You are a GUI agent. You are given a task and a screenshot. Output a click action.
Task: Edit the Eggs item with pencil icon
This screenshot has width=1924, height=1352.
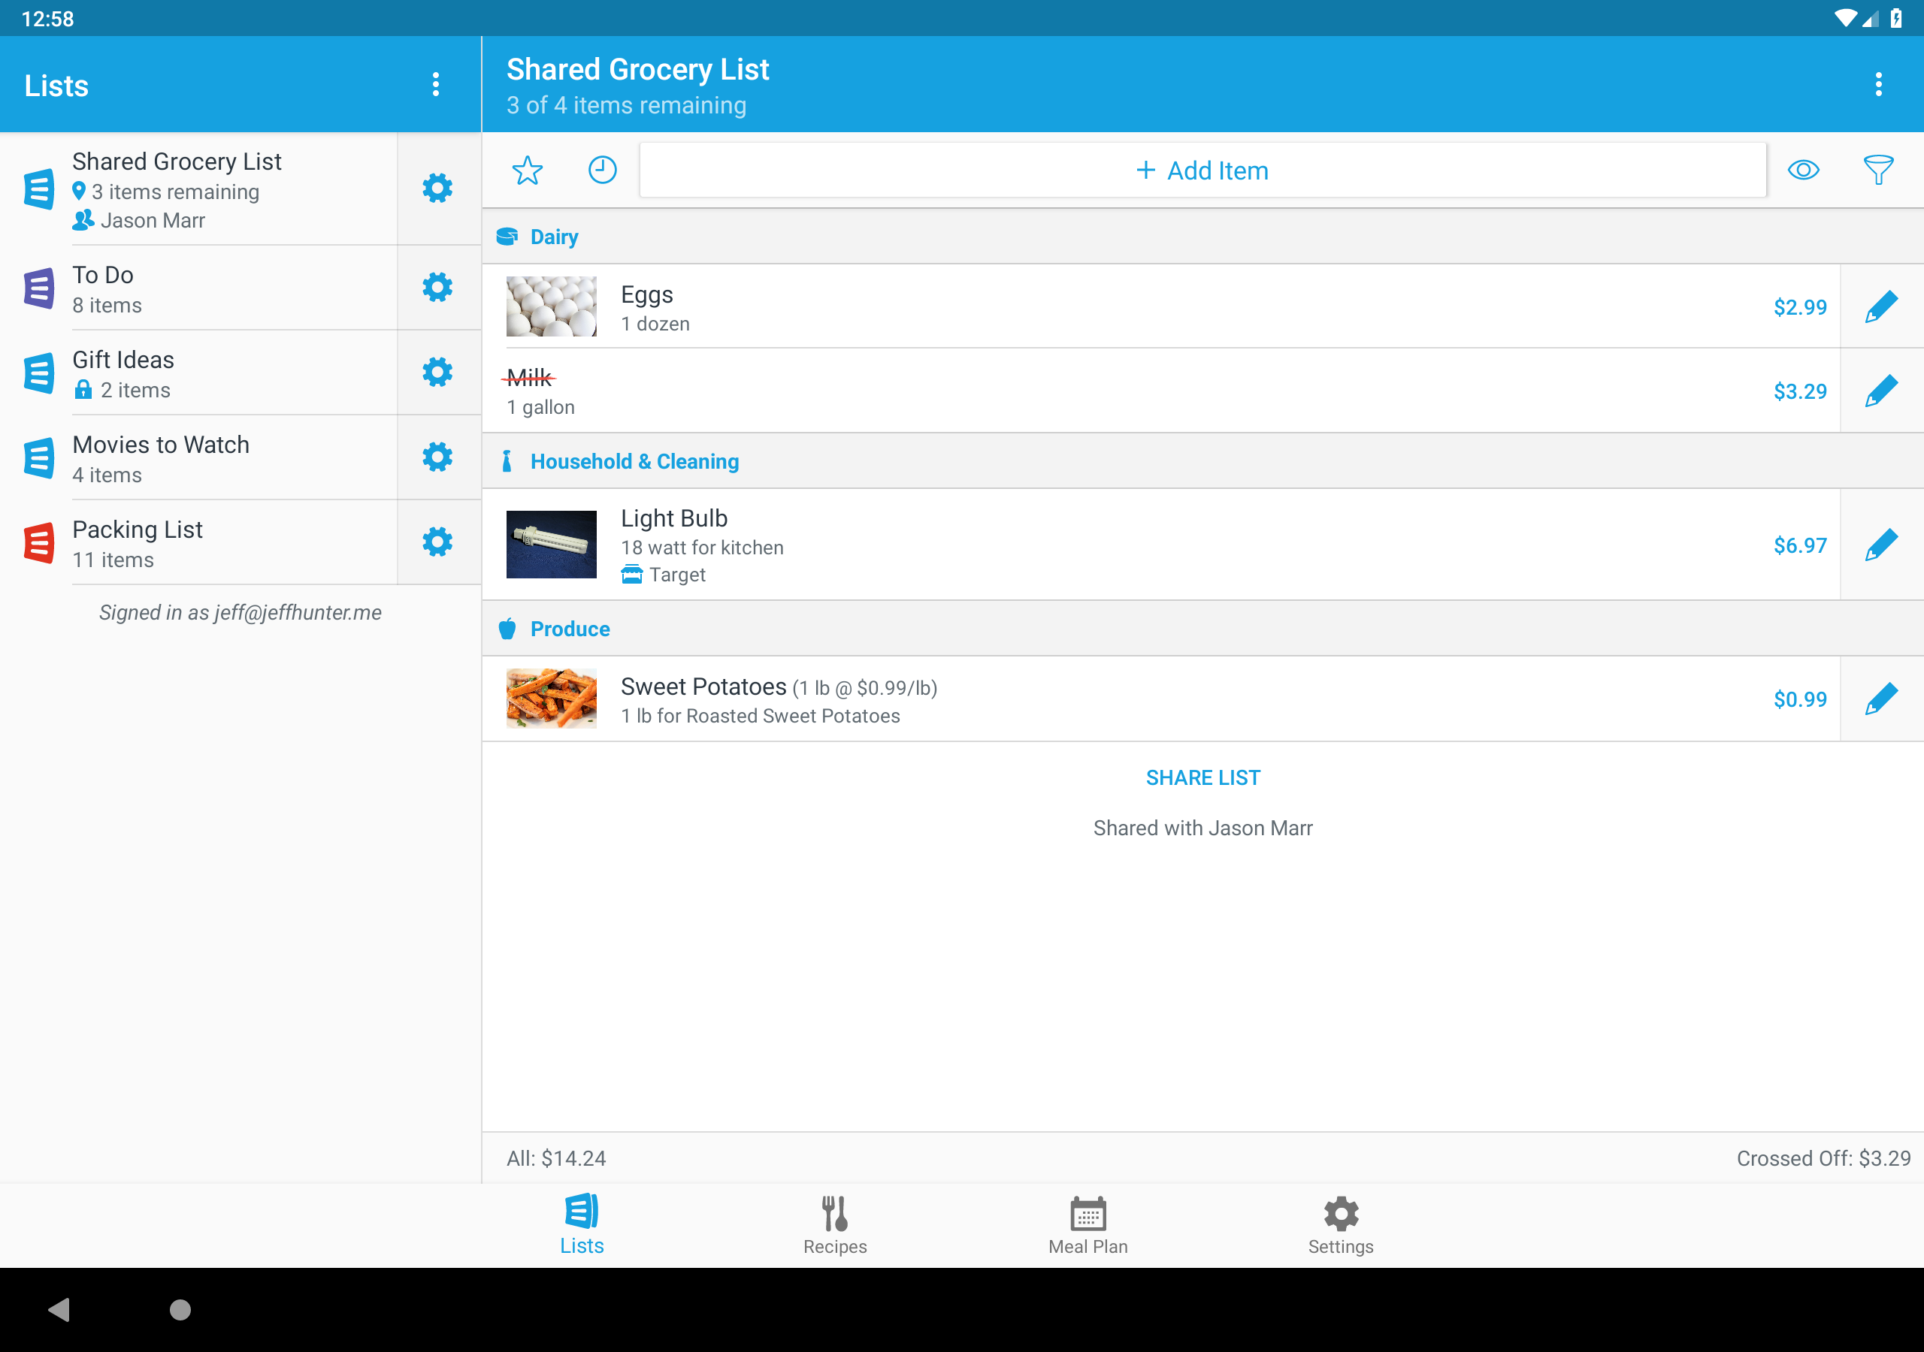[x=1881, y=306]
